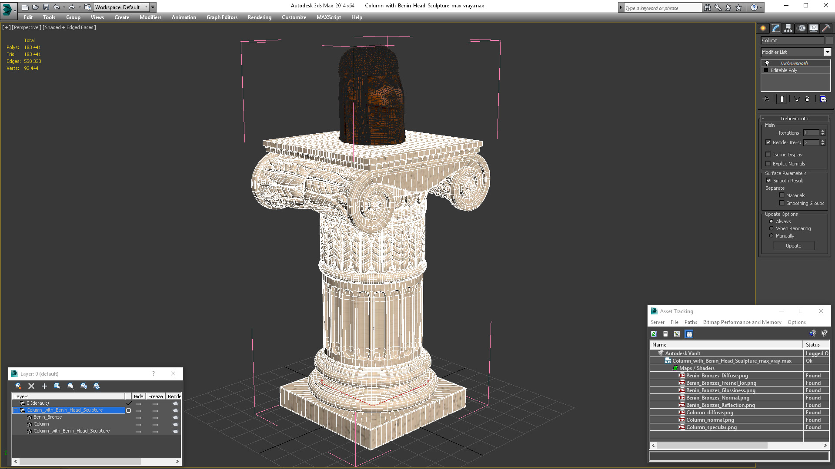
Task: Open Subscription Center key icon
Action: [718, 7]
